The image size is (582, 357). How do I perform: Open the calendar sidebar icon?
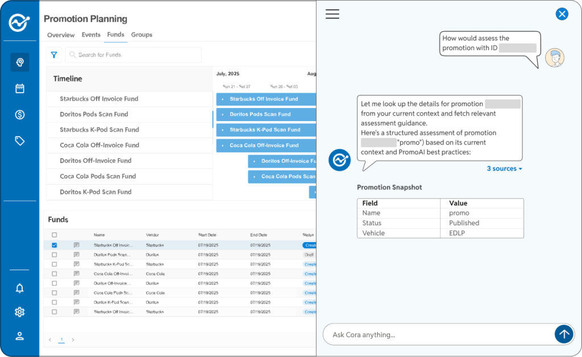click(20, 88)
